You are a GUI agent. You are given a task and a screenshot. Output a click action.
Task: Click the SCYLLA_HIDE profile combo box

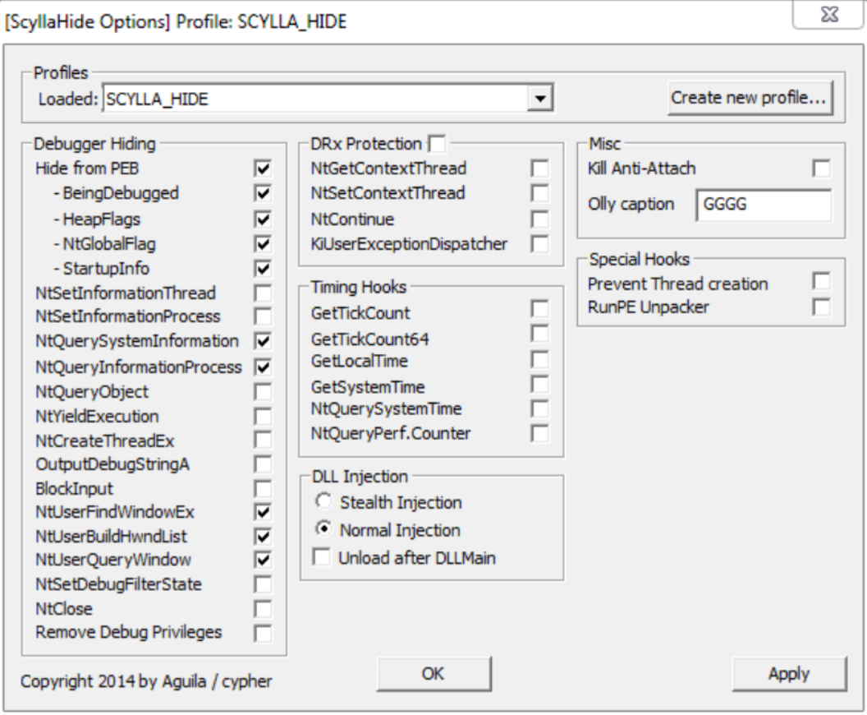coord(328,99)
